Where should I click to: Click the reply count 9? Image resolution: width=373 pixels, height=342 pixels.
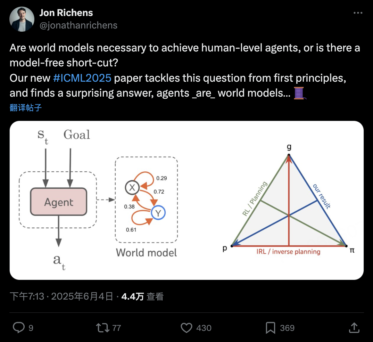click(x=31, y=328)
